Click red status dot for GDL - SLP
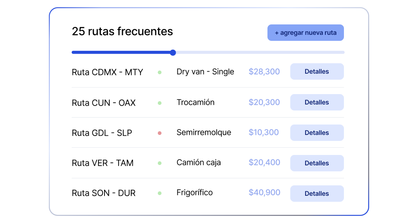The image size is (418, 223). pos(160,133)
